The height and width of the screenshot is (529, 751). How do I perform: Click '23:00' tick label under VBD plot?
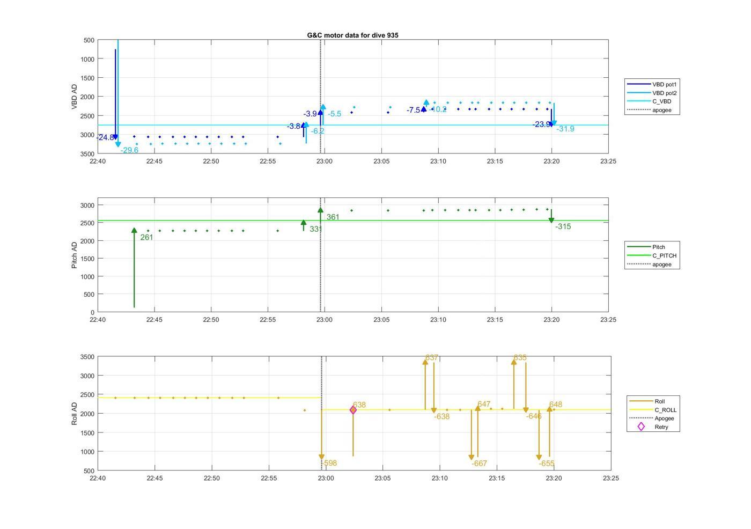[x=325, y=161]
